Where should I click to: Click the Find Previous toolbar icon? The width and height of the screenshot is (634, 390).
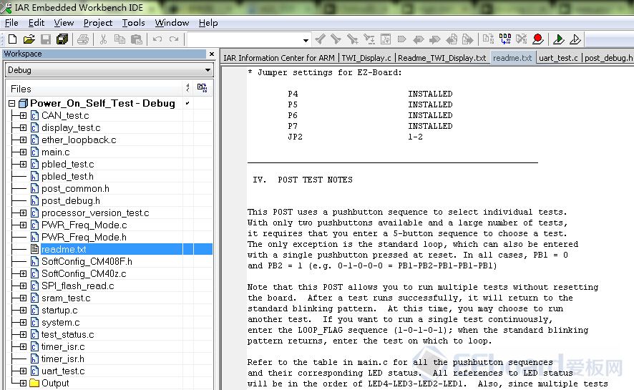coord(320,39)
